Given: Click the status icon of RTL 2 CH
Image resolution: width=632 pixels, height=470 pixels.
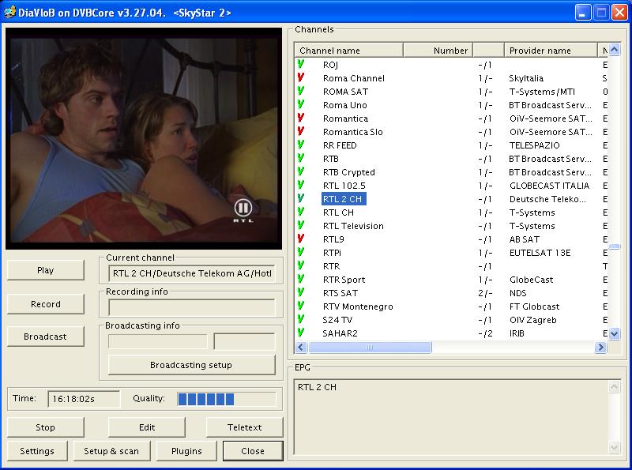Looking at the screenshot, I should point(301,198).
